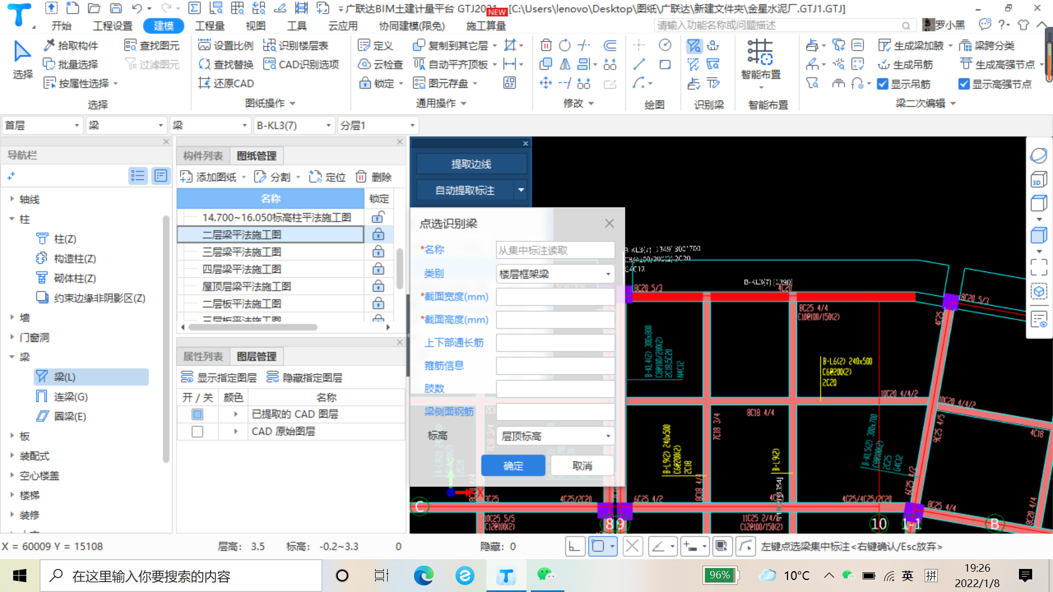
Task: Open 标高 层顶标高 dropdown
Action: coord(555,436)
